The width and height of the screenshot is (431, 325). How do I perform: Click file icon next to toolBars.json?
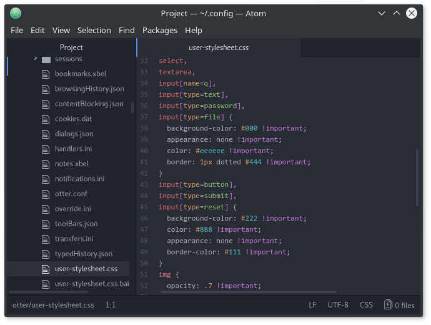(46, 224)
